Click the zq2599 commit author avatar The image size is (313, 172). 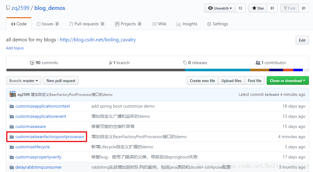(13, 94)
